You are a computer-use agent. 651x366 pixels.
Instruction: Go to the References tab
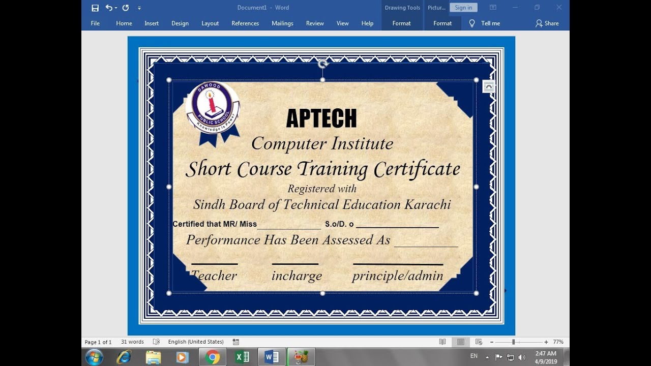tap(245, 23)
